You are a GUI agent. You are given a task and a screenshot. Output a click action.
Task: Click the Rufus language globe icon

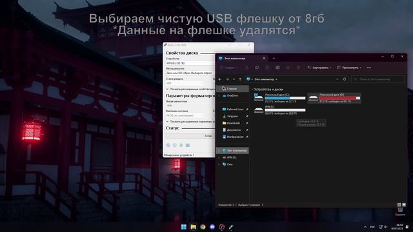pos(168,145)
